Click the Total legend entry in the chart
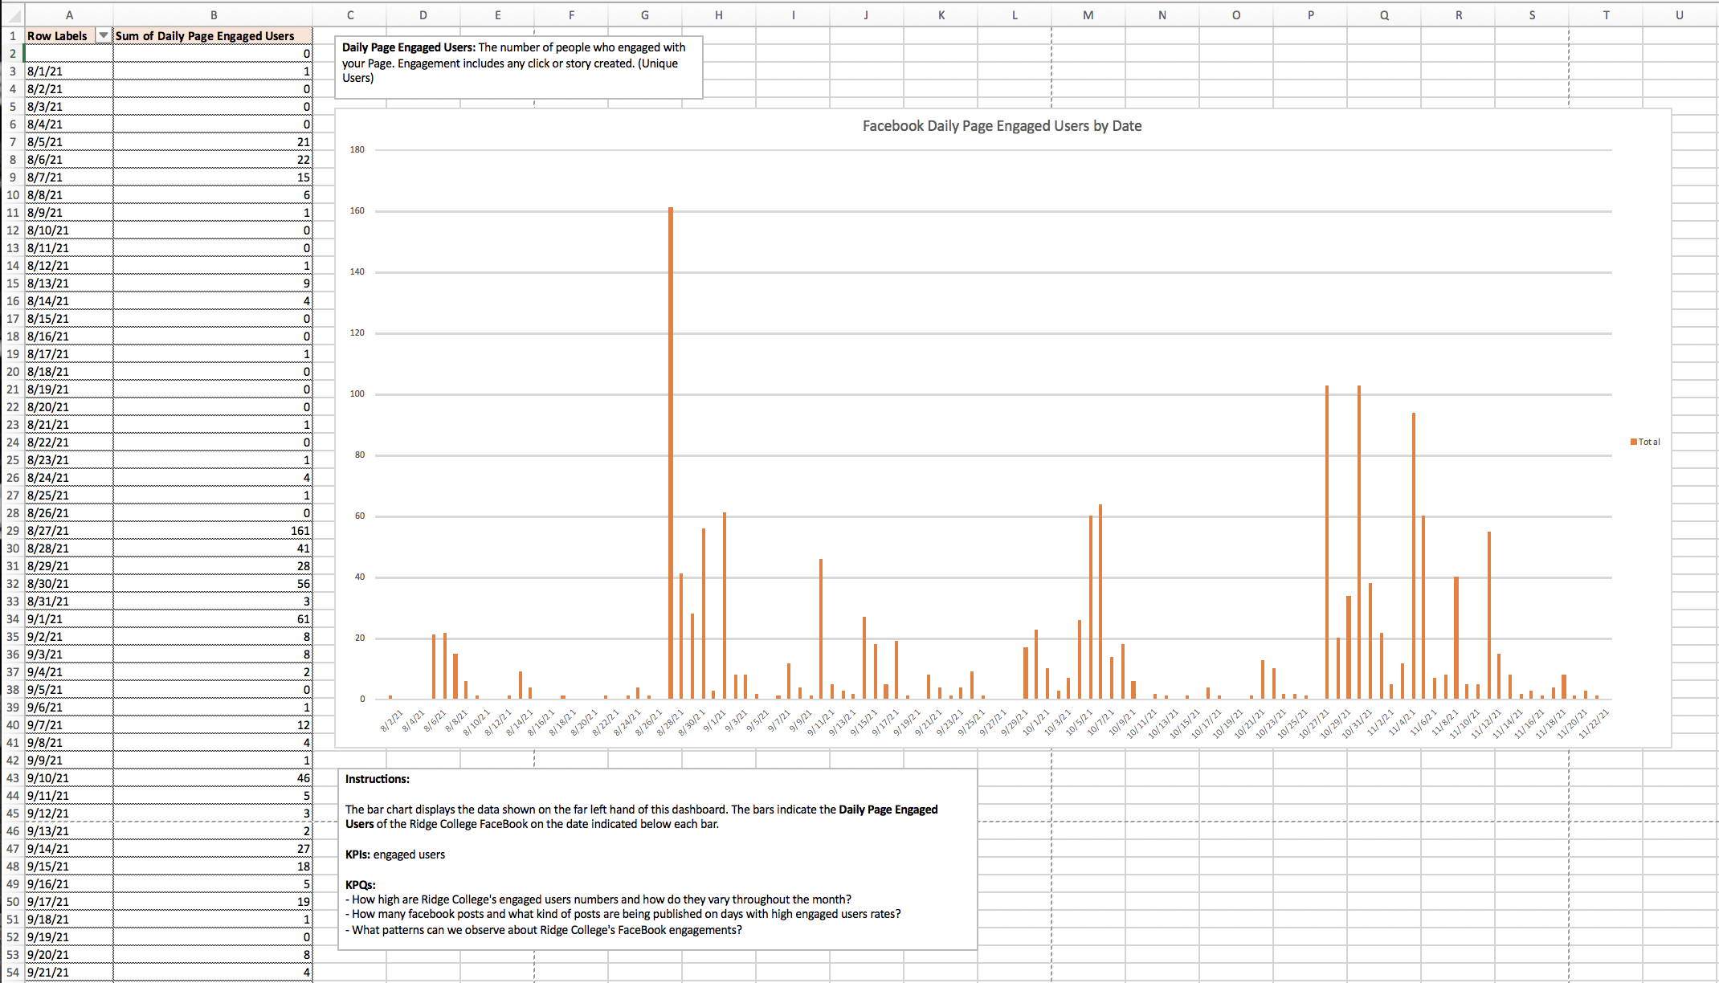The height and width of the screenshot is (983, 1719). tap(1645, 442)
